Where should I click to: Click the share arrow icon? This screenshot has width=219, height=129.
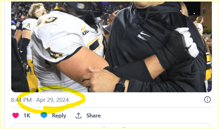(79, 116)
